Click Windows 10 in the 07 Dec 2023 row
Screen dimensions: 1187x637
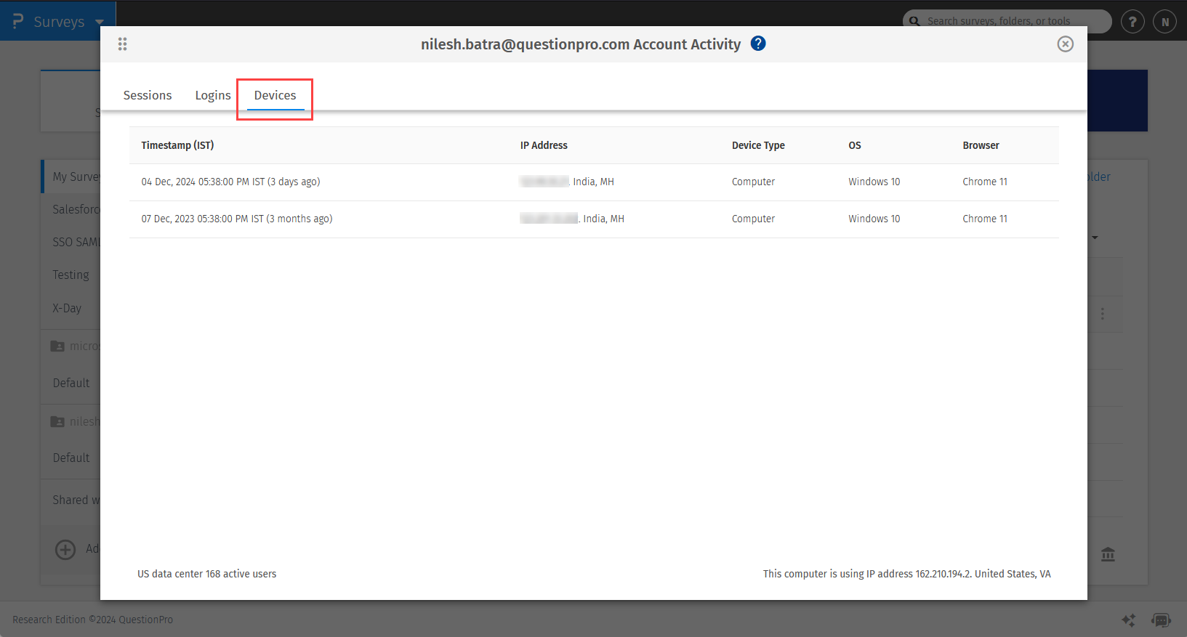[874, 219]
